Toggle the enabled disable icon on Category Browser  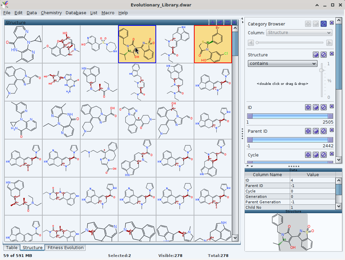click(324, 24)
